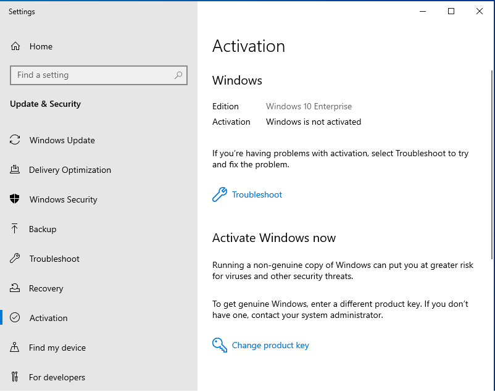This screenshot has height=392, width=495.
Task: Select the Find my device icon
Action: pos(14,348)
